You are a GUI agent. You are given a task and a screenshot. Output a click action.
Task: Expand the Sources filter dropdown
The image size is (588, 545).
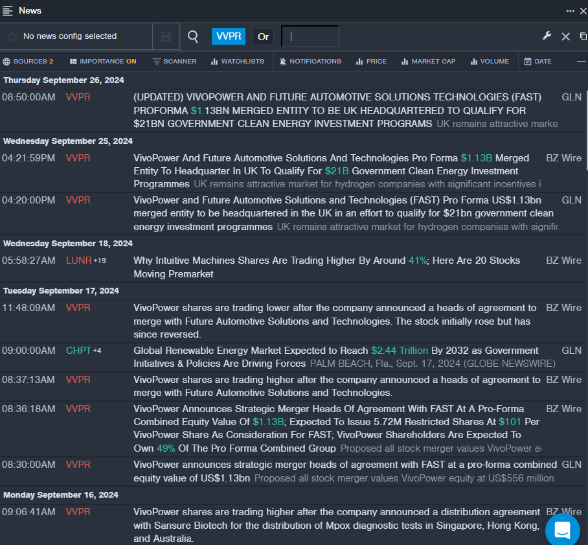tap(28, 62)
